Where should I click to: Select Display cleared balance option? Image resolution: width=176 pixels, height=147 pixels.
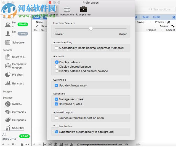click(57, 67)
